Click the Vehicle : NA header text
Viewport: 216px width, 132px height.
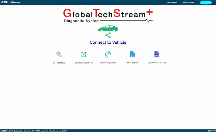point(188,2)
